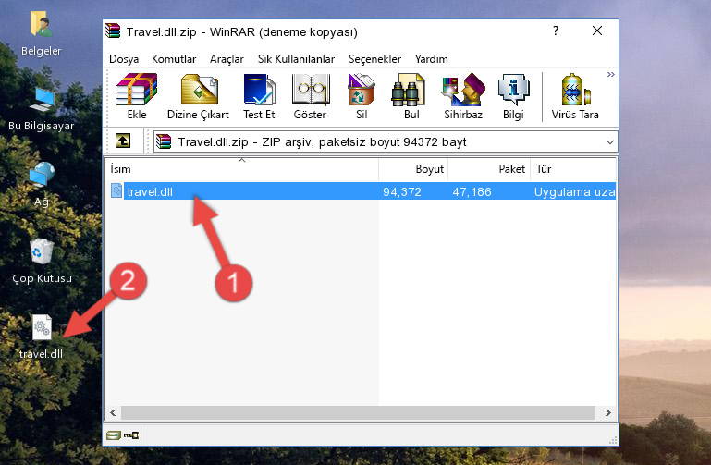
Task: Open the Seçenekler menu
Action: coord(374,59)
